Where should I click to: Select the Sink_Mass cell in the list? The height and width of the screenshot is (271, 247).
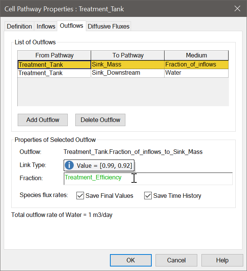(x=128, y=65)
